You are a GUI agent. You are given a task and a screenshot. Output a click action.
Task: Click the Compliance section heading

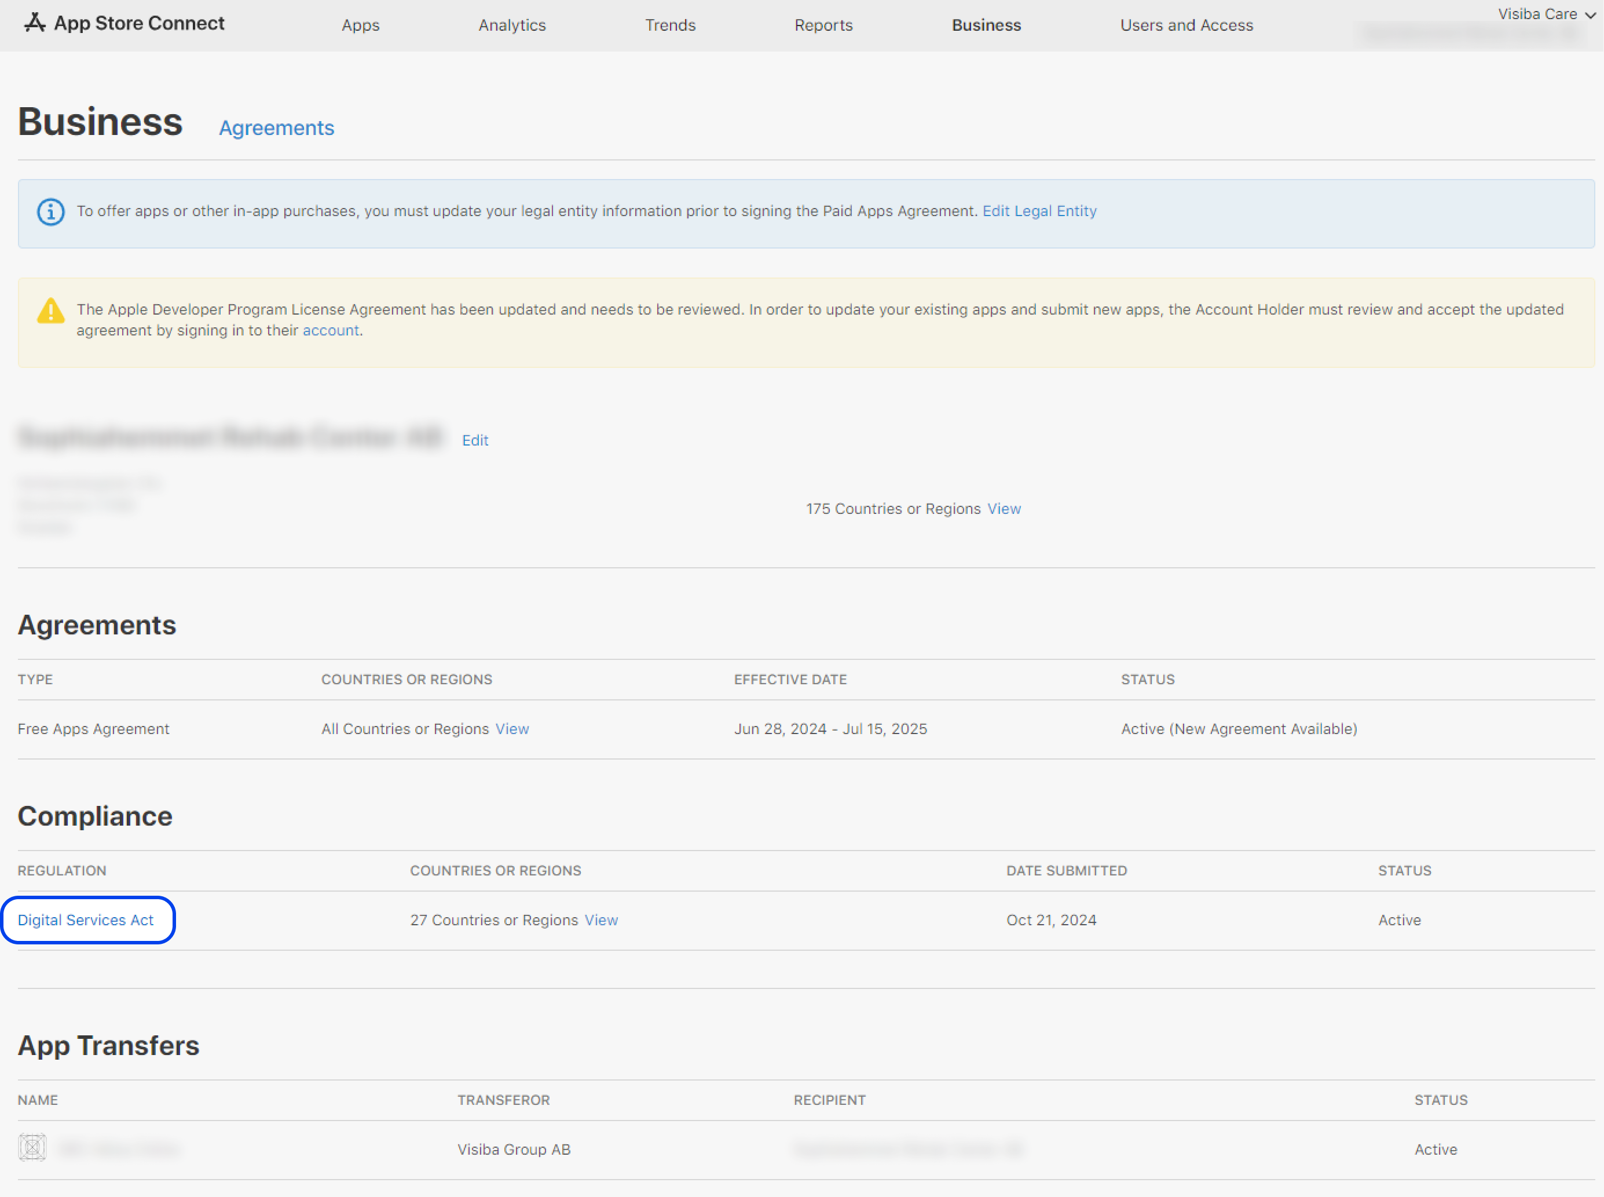pyautogui.click(x=95, y=816)
